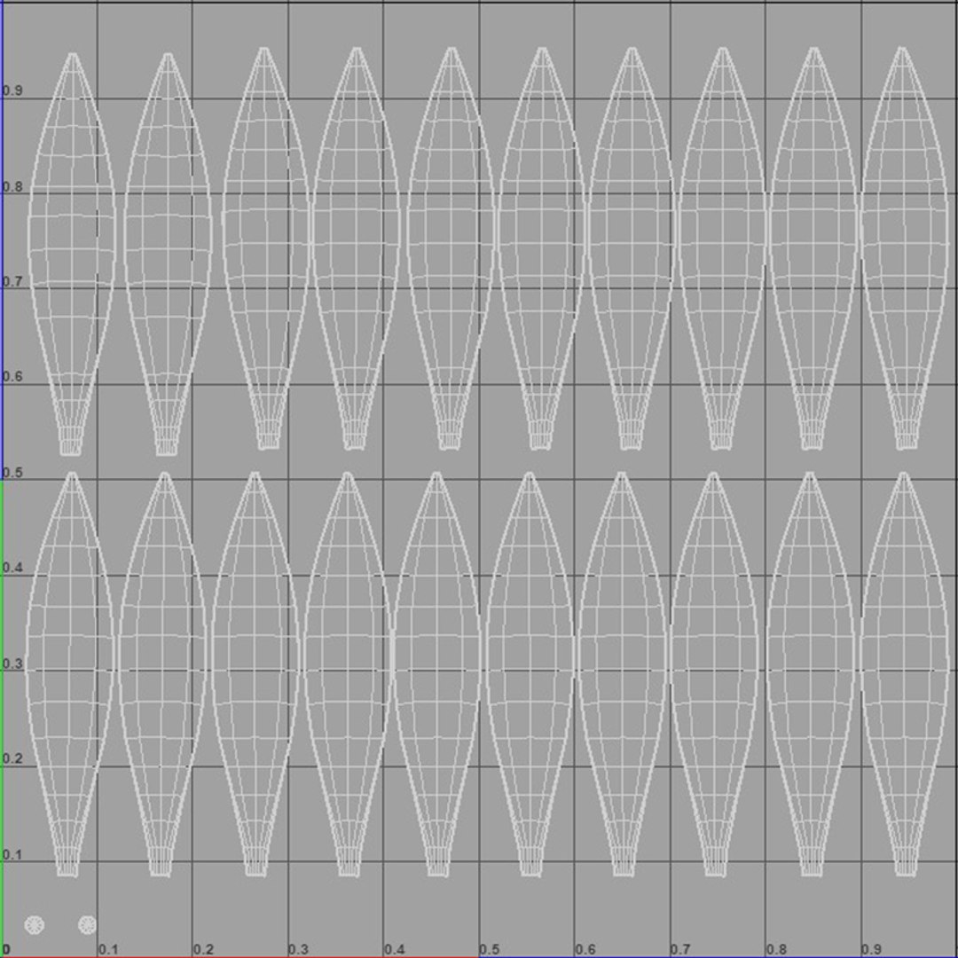Select the left small circular UV shell
Screen dimensions: 958x958
[35, 925]
